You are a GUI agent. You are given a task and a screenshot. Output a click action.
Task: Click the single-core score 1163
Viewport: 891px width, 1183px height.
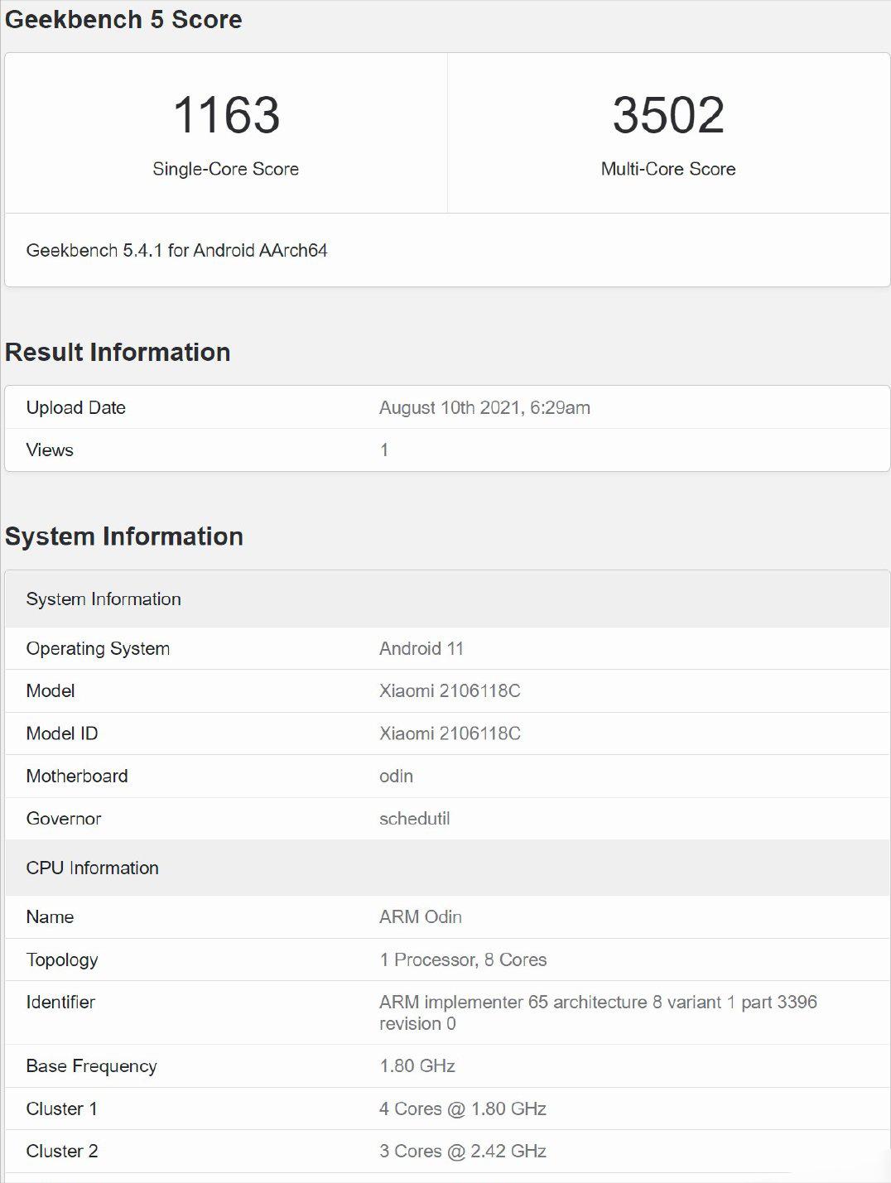[x=226, y=115]
